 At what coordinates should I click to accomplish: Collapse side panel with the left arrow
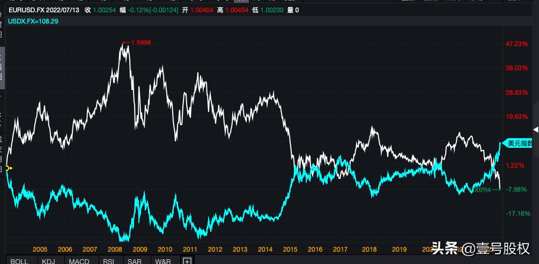535,130
